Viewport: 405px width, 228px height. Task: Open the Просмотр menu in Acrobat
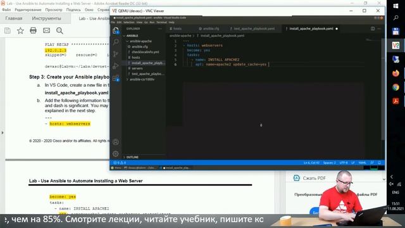pyautogui.click(x=54, y=9)
